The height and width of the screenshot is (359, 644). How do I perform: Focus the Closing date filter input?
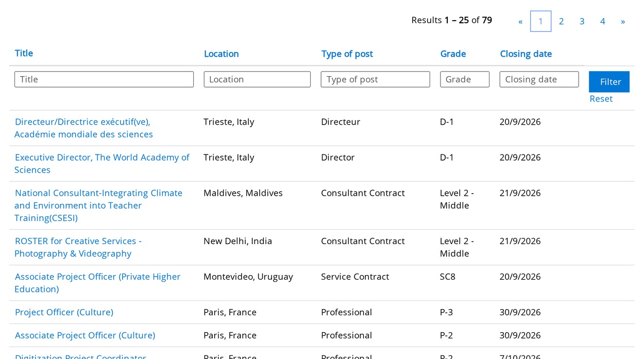[539, 79]
